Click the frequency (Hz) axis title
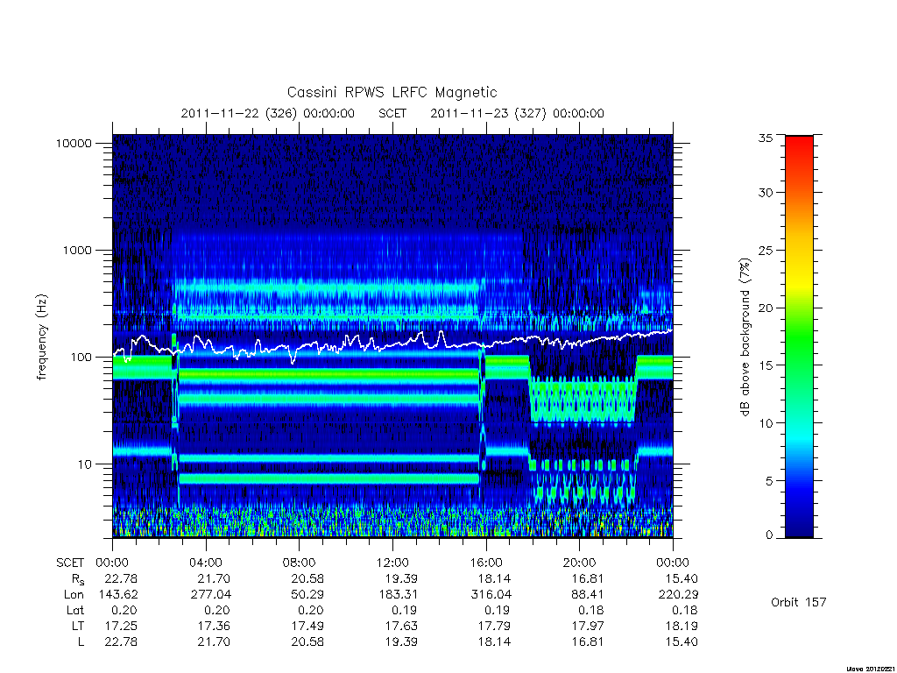The width and height of the screenshot is (897, 673). point(41,336)
